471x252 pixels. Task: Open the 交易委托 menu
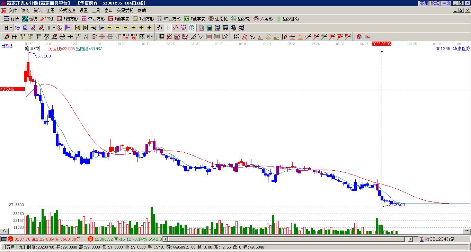[125, 11]
